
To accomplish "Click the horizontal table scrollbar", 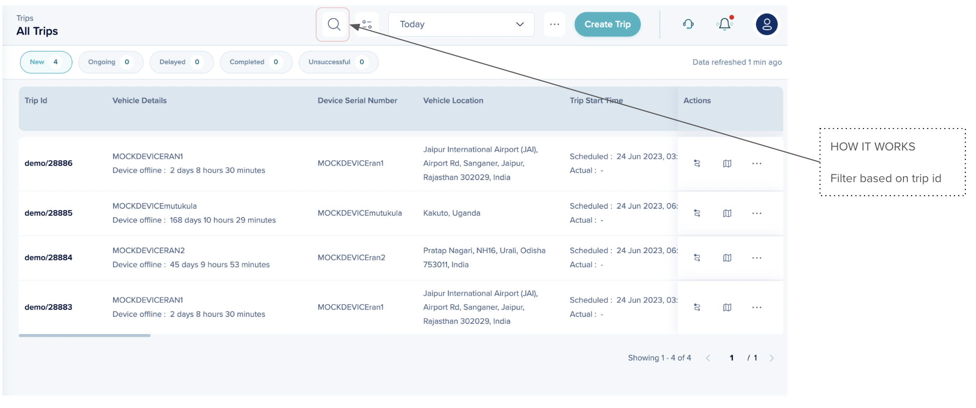I will click(85, 335).
